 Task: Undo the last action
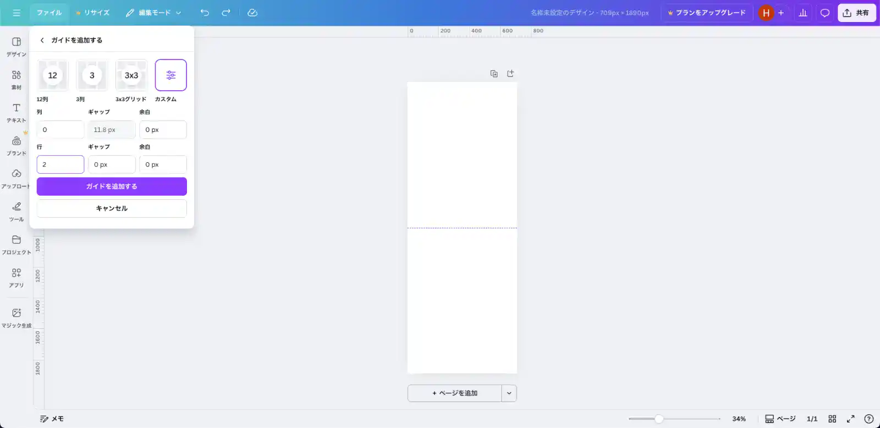pos(205,13)
